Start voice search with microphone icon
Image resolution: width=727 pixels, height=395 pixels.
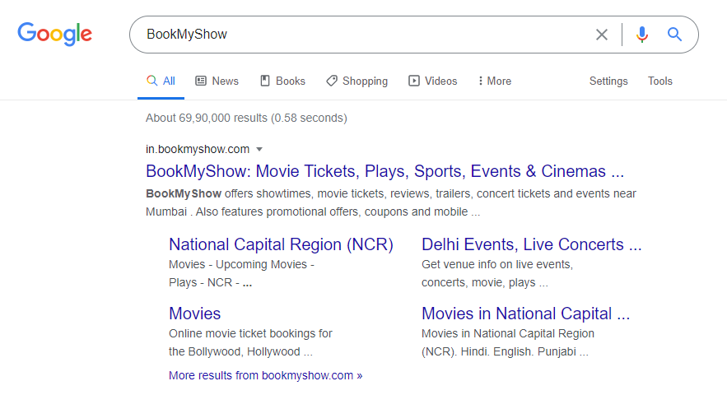pyautogui.click(x=641, y=35)
